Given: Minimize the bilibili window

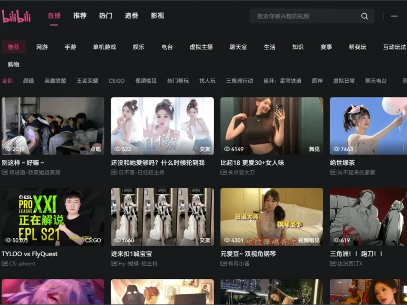Looking at the screenshot, I should (x=394, y=16).
